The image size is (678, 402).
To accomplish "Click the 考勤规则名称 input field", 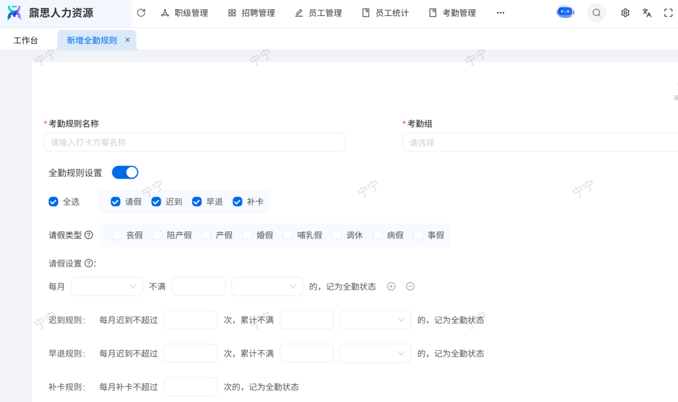I will click(194, 142).
